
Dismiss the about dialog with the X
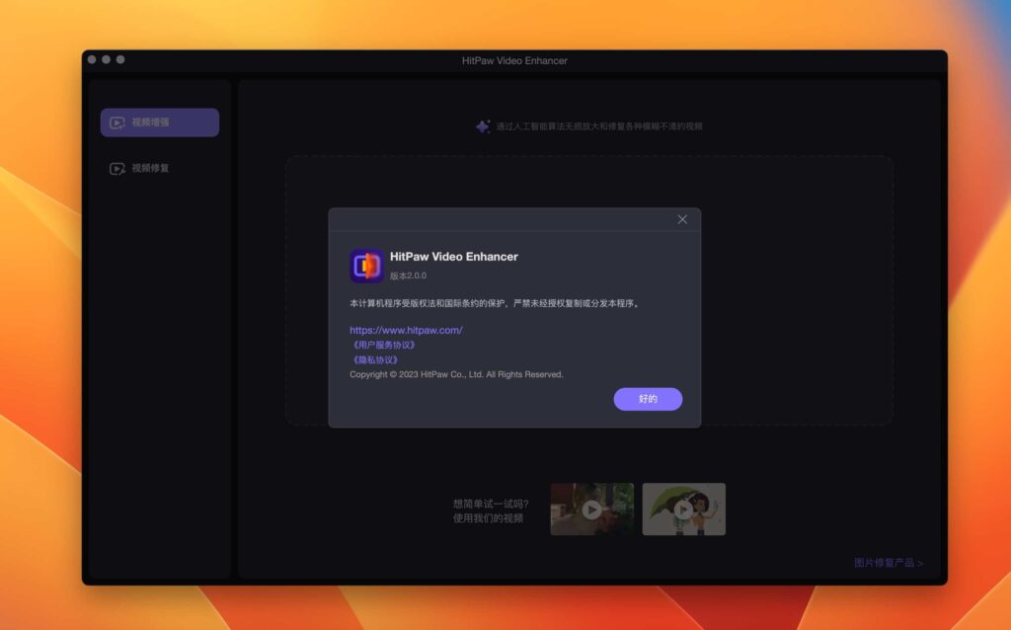(x=681, y=219)
